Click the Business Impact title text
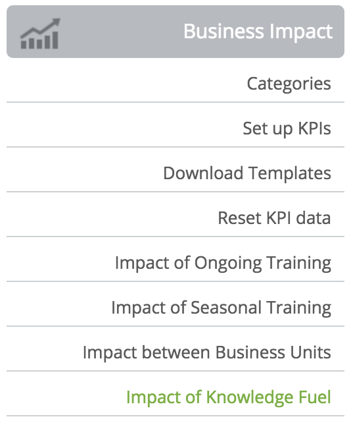This screenshot has width=351, height=423. (258, 32)
